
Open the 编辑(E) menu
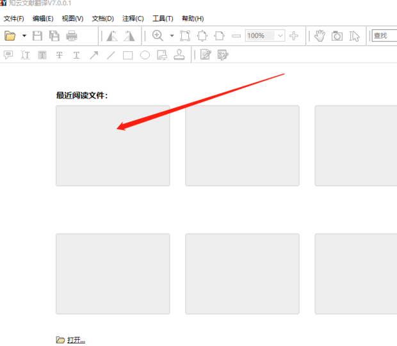pos(43,19)
